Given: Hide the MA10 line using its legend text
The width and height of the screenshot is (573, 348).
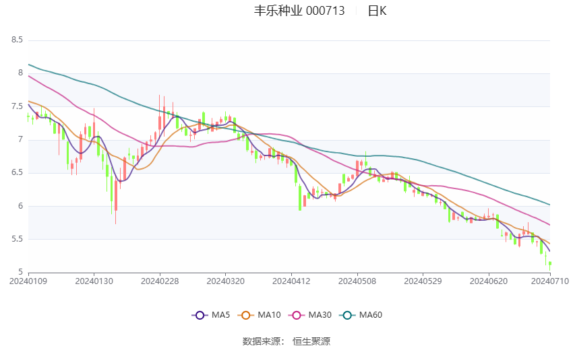Looking at the screenshot, I should (x=270, y=314).
